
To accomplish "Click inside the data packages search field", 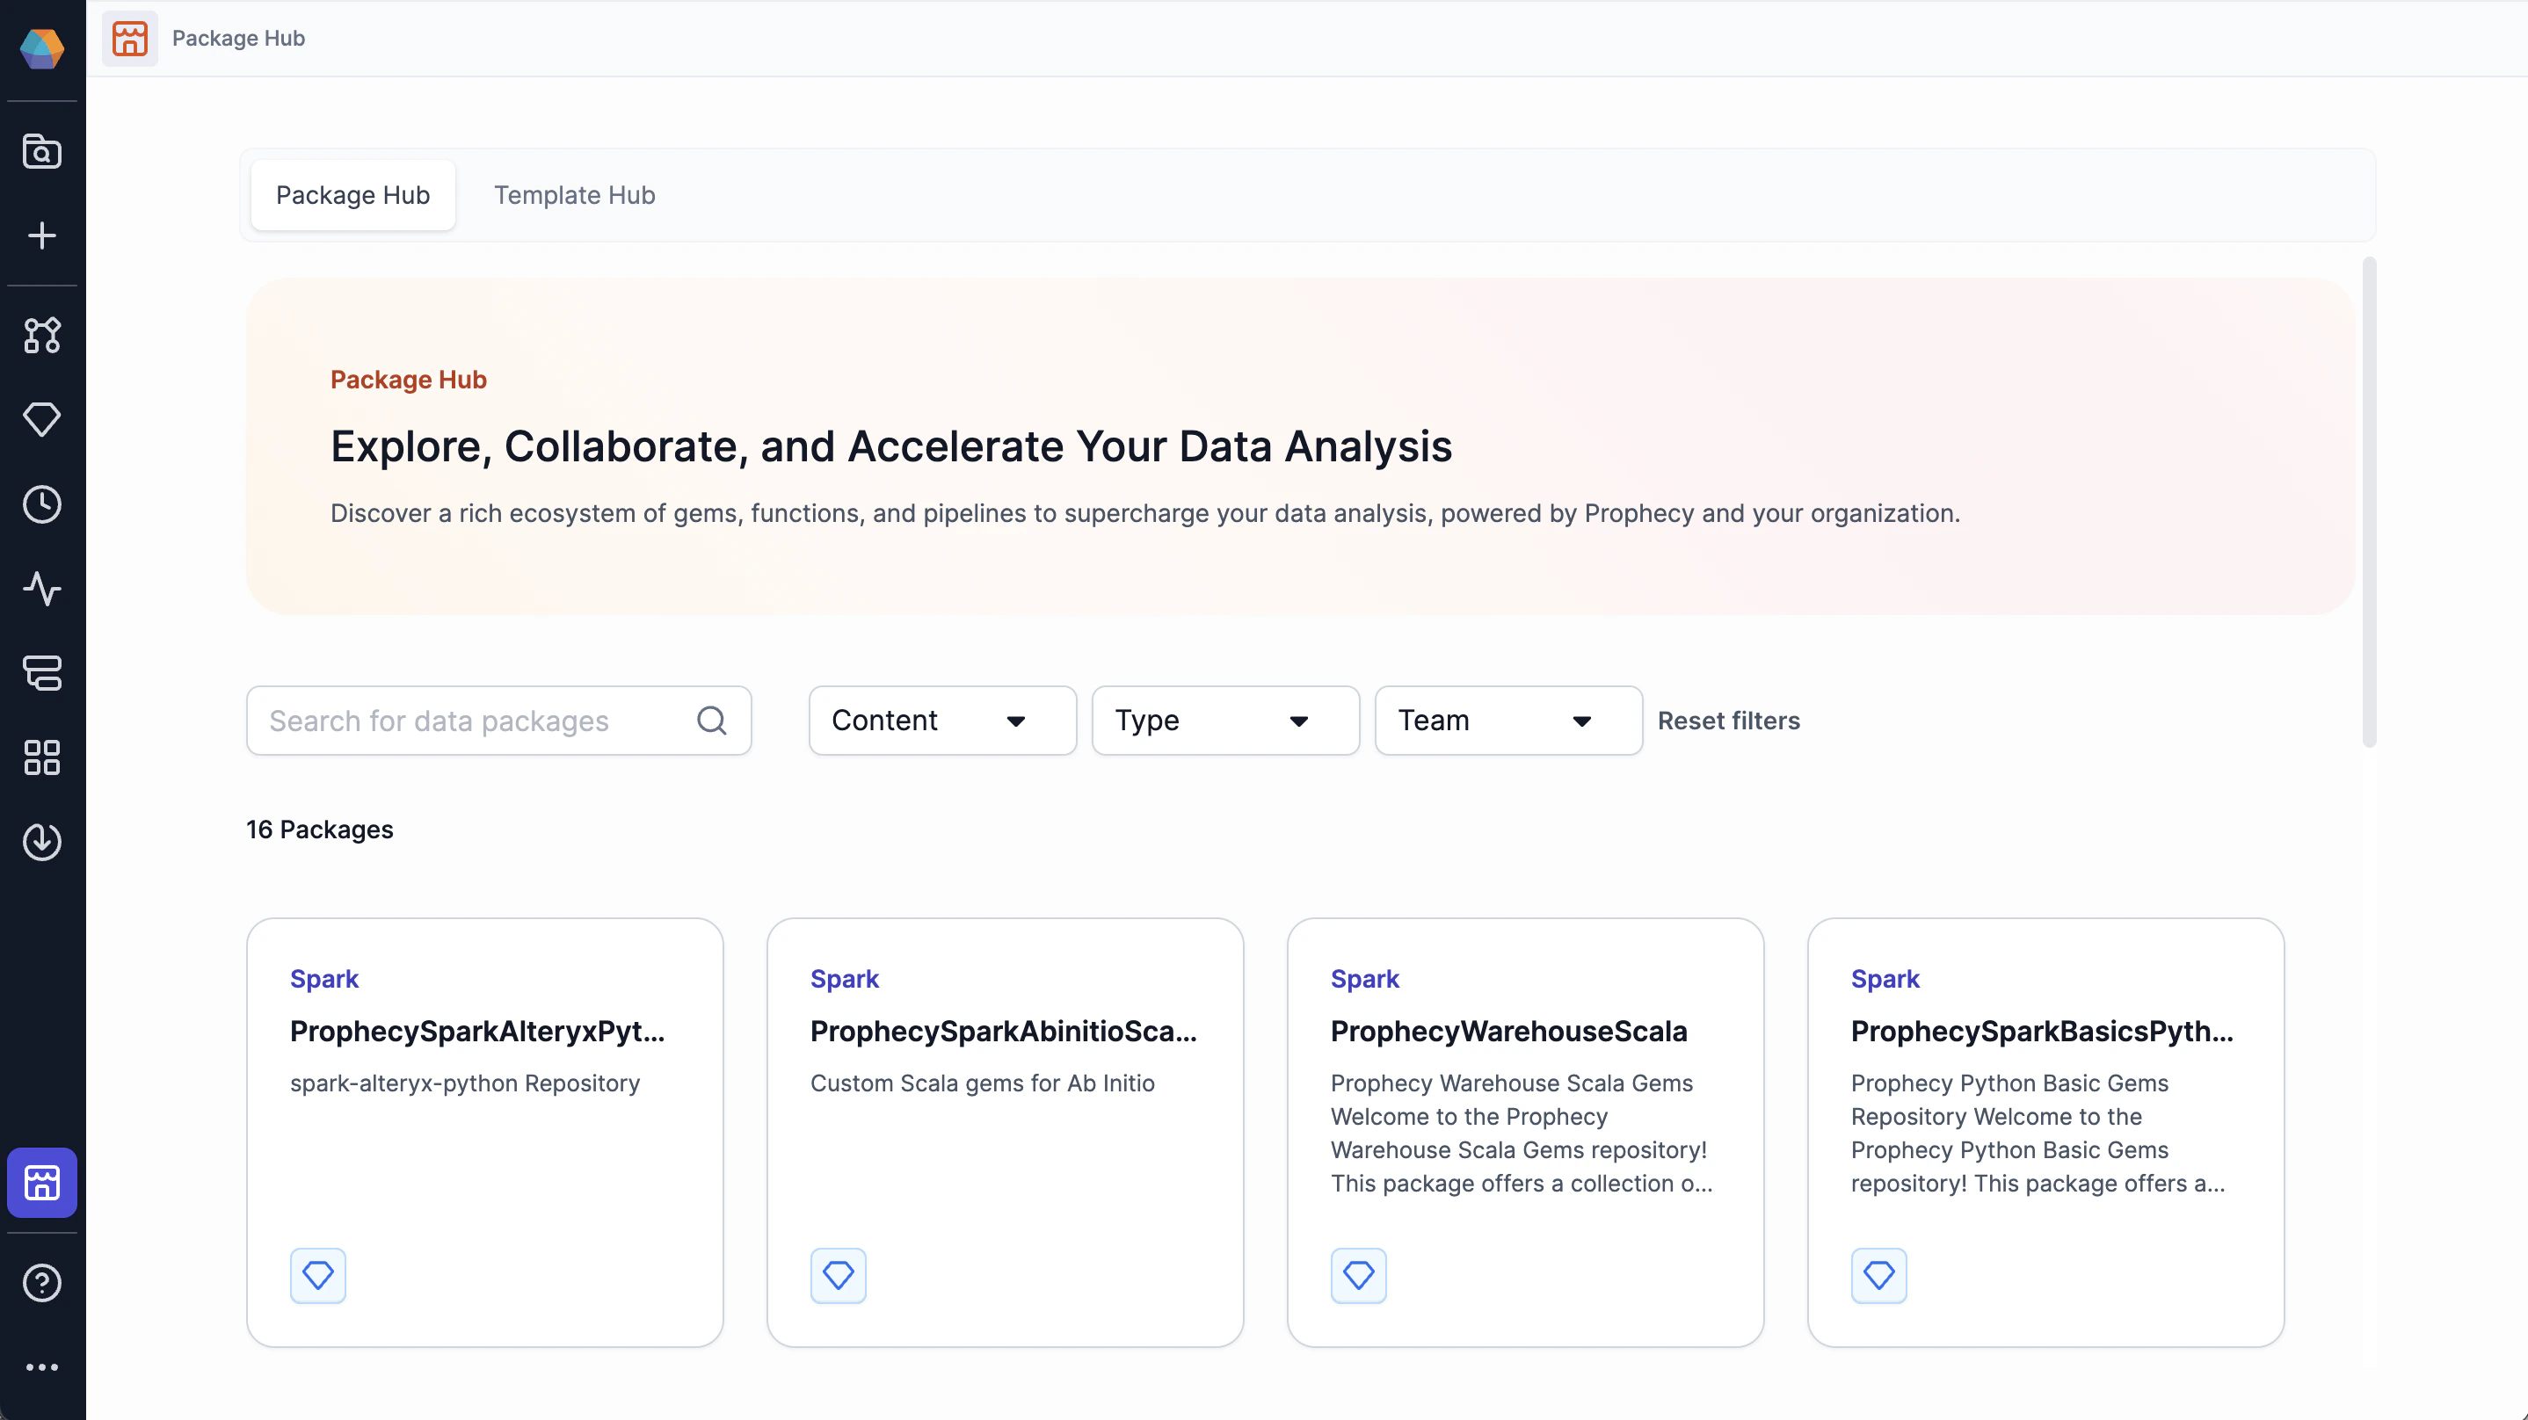I will (461, 720).
